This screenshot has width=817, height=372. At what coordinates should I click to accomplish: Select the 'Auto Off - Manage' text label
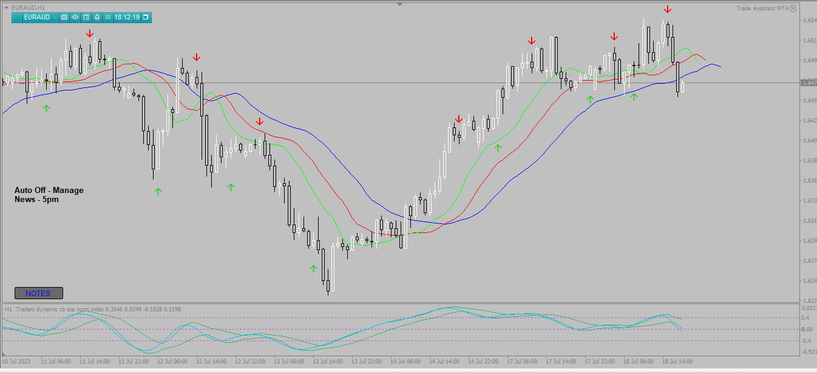coord(49,190)
